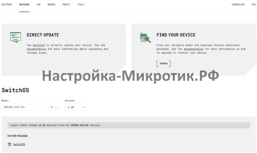257x153 pixels.
Task: Click the Search button
Action: point(164,63)
